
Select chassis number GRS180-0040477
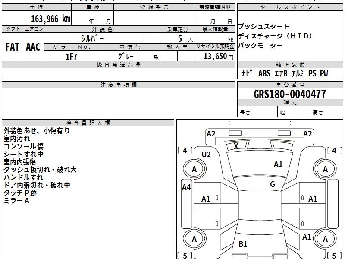290,94
